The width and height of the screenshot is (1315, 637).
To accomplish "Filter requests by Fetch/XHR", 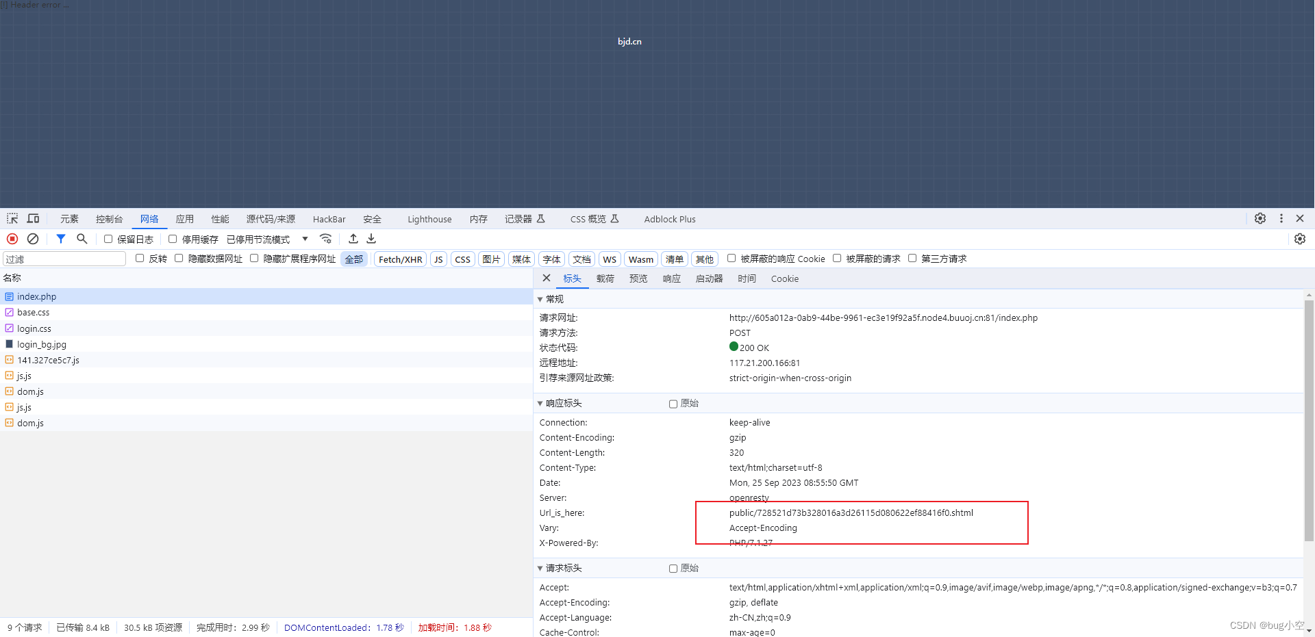I will (x=400, y=259).
